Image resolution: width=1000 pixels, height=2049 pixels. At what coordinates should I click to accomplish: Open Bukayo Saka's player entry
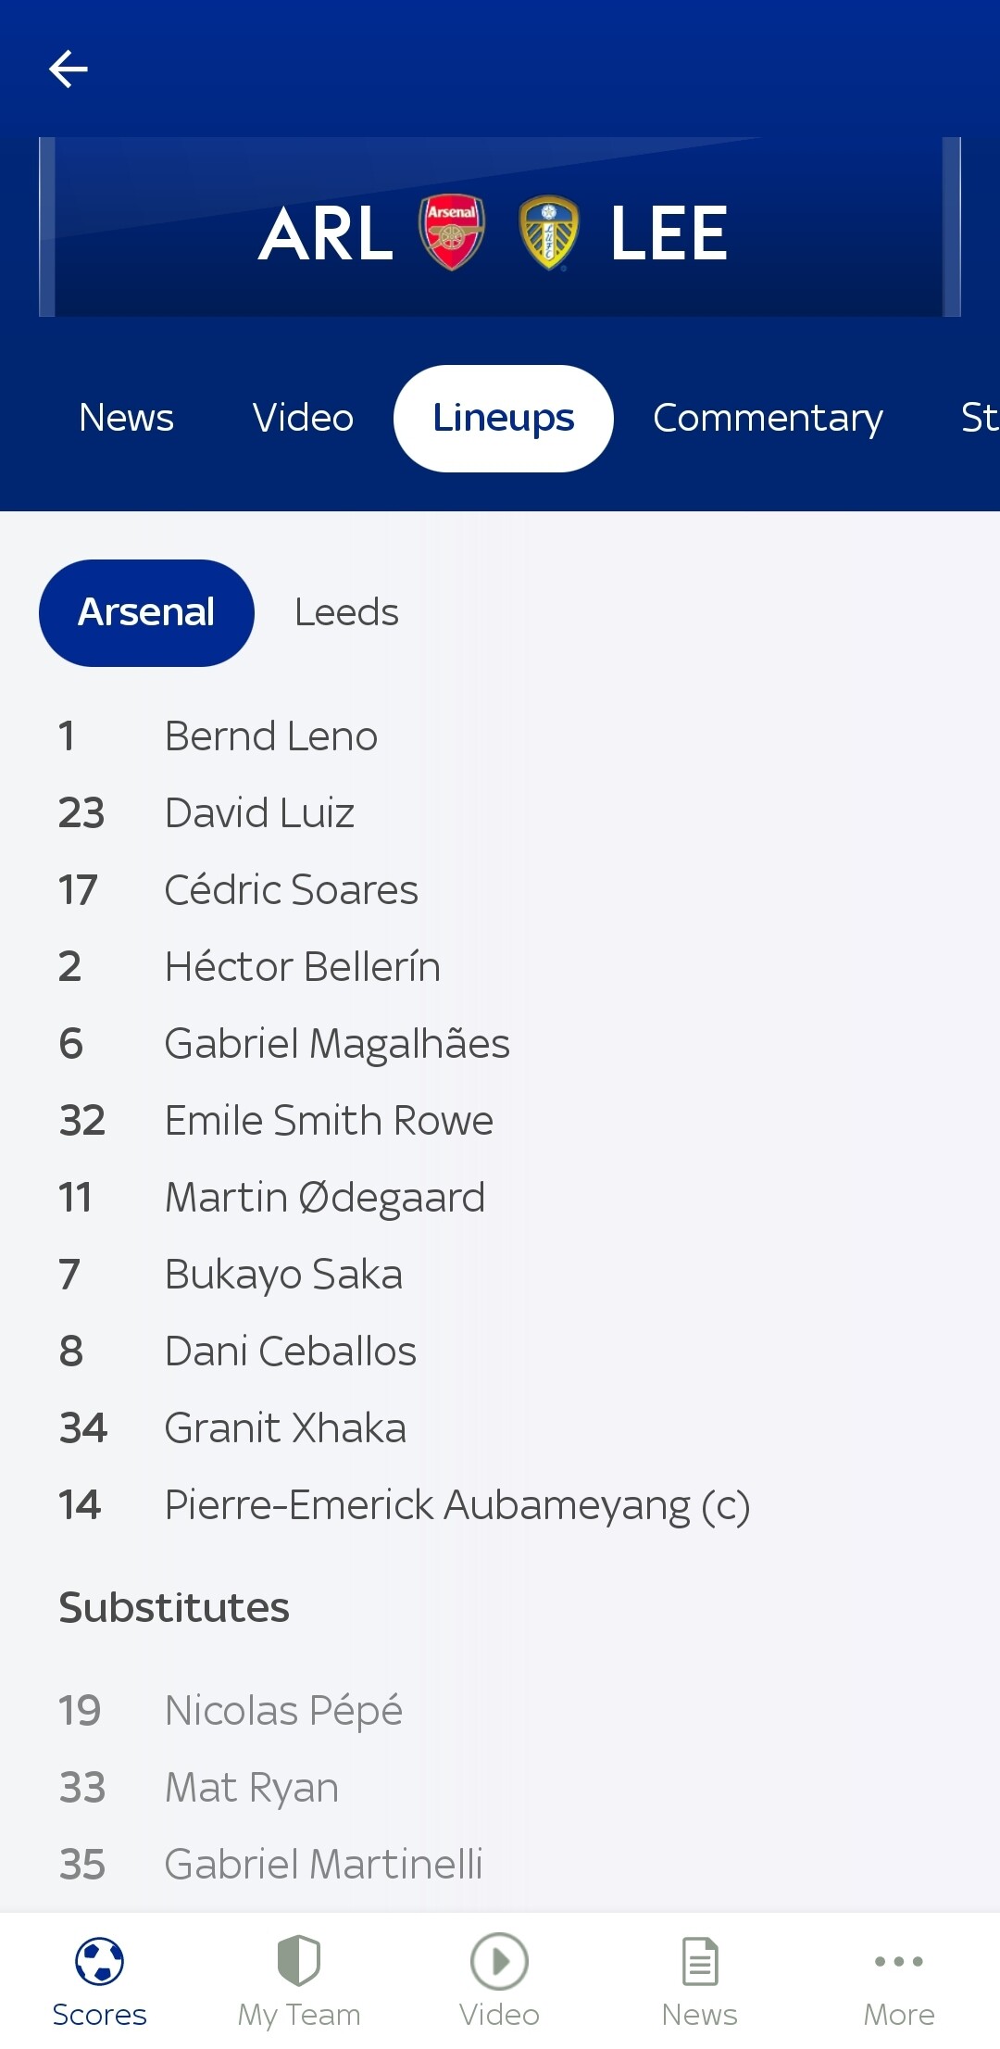tap(283, 1274)
